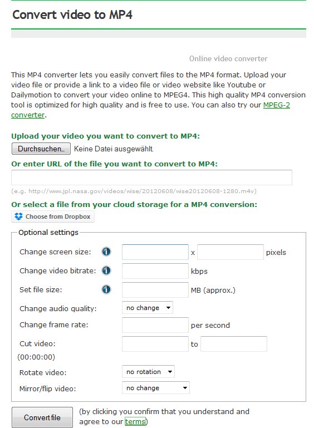Click the Convert file button
The width and height of the screenshot is (314, 428).
pos(42,417)
